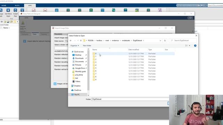The width and height of the screenshot is (223, 125).
Task: Navigate to R2020b in breadcrumb path
Action: 91,41
